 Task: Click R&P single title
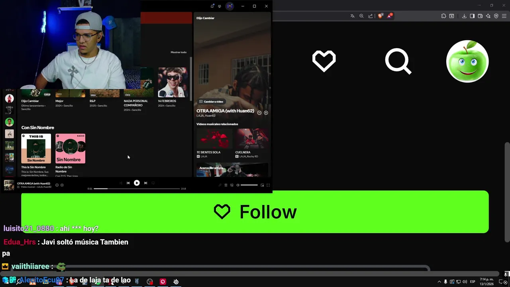pyautogui.click(x=92, y=101)
